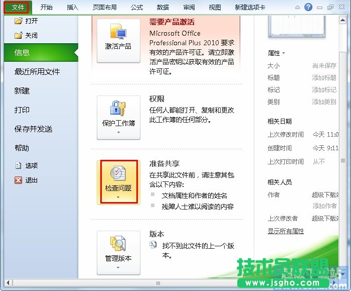Select 信息 in the backstage menu
The image size is (351, 291).
coord(41,52)
